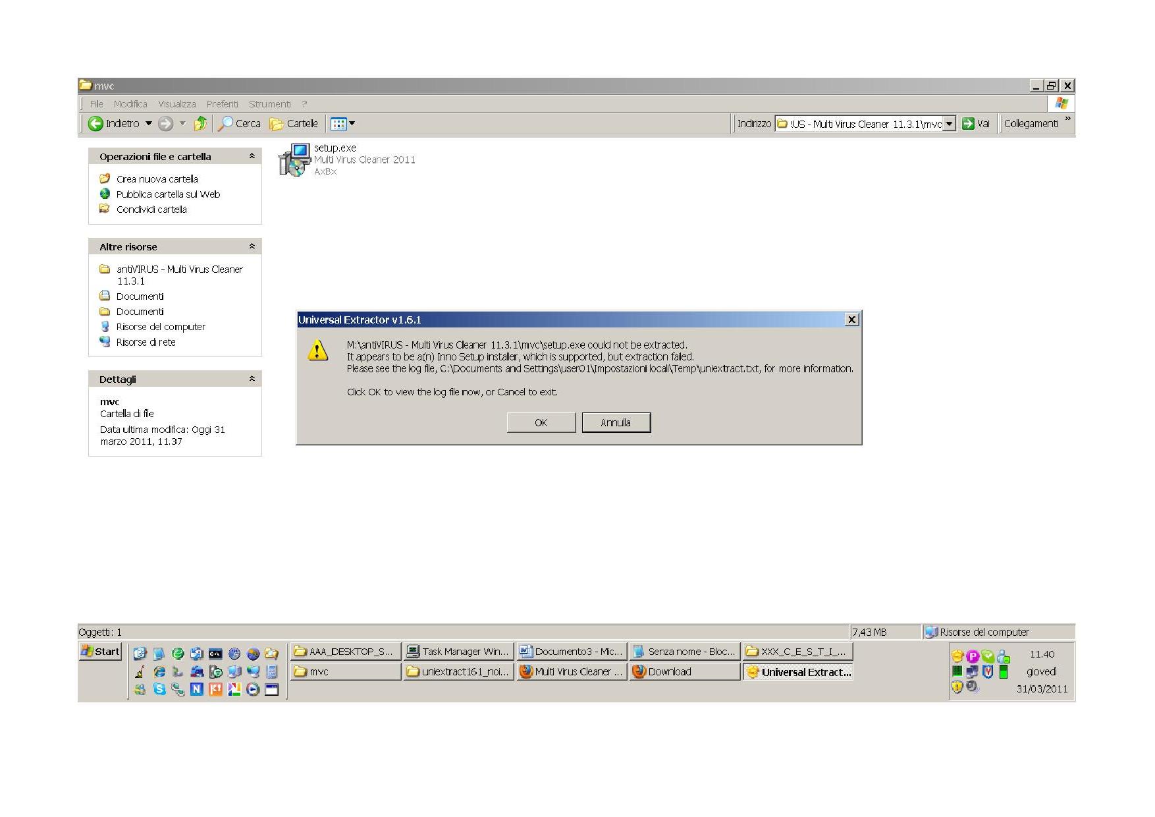Click the yellow warning icon in the dialog
The image size is (1155, 817).
(318, 351)
